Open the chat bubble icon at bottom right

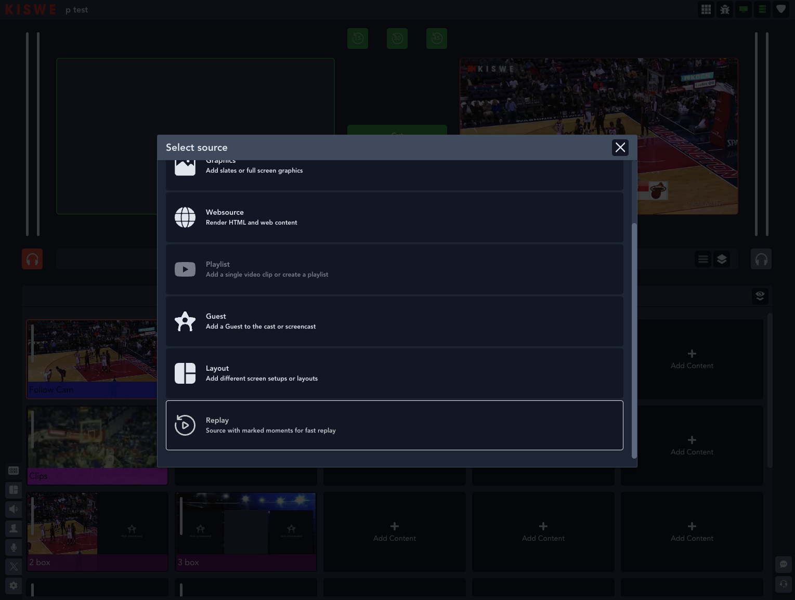pos(784,564)
